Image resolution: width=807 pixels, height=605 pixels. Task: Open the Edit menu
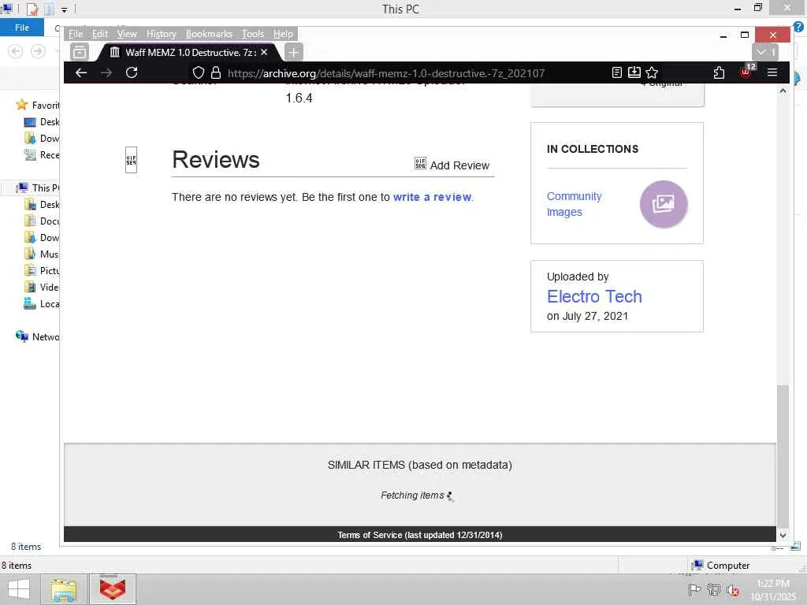pos(100,34)
